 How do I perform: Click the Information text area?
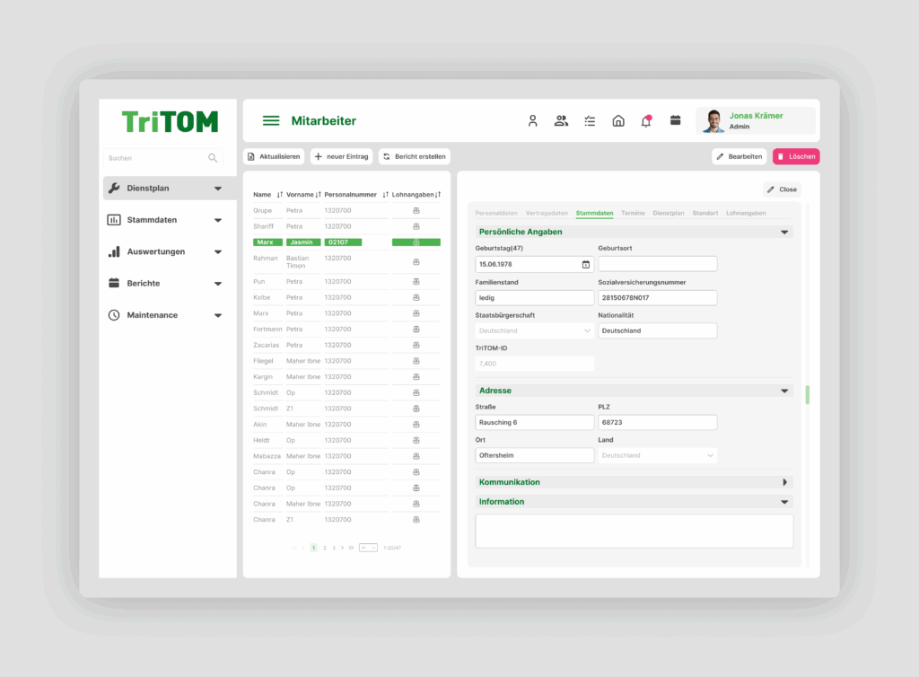tap(634, 531)
